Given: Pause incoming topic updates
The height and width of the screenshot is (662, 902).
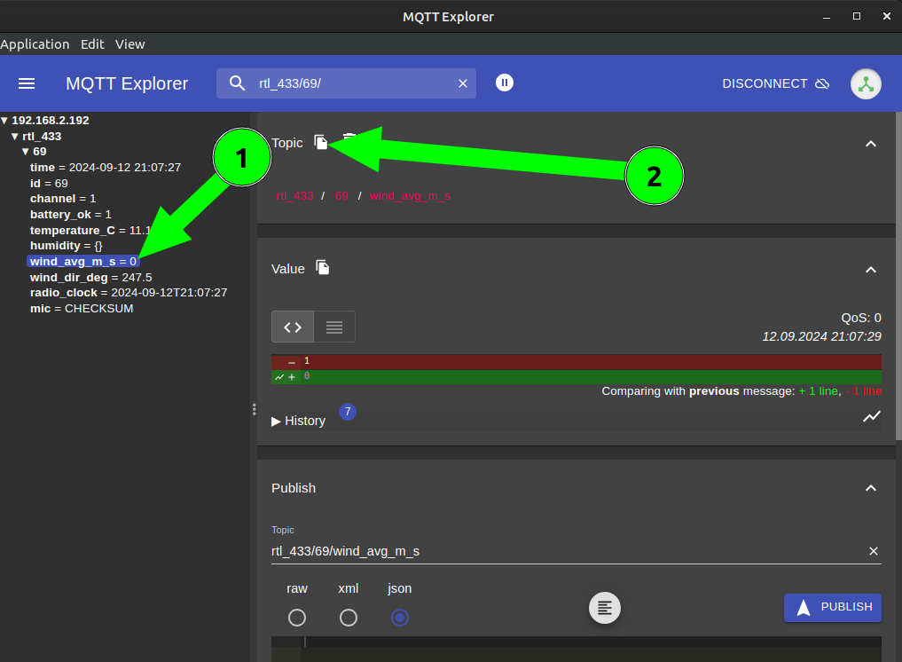Looking at the screenshot, I should [x=505, y=83].
